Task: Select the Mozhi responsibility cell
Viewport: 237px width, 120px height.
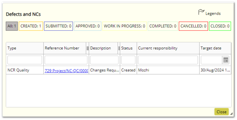Action: [168, 70]
